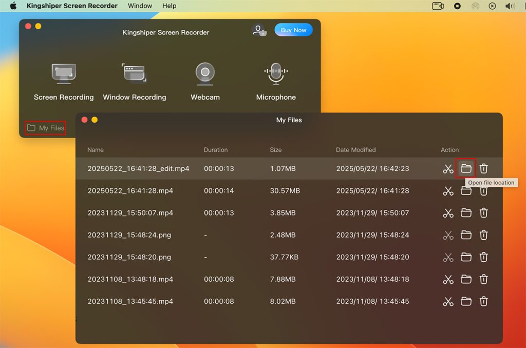The width and height of the screenshot is (526, 348).
Task: Open folder for 20231129_15:48:24.png
Action: click(466, 235)
